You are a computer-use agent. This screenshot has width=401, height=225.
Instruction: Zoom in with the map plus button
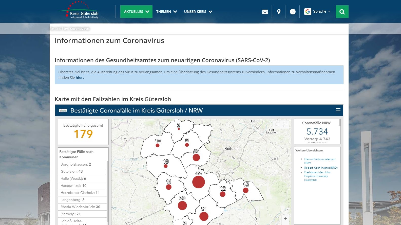[285, 219]
